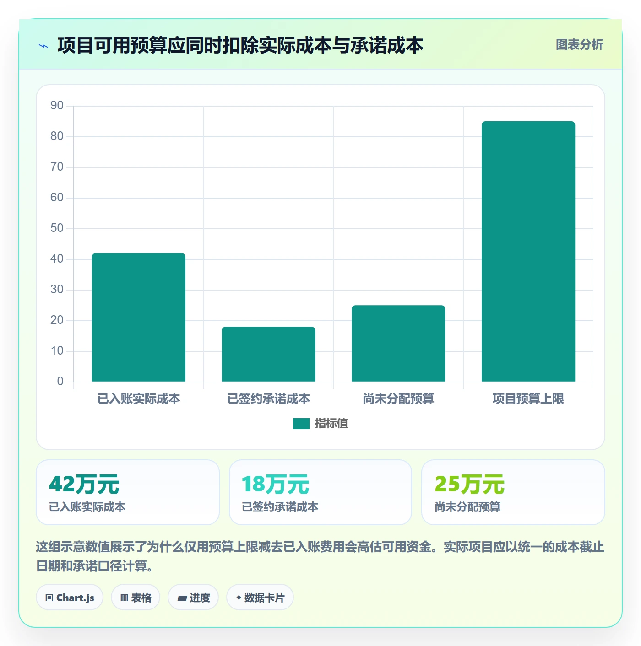Click the 图表分析 label in the header
Image resolution: width=641 pixels, height=646 pixels.
(x=579, y=45)
